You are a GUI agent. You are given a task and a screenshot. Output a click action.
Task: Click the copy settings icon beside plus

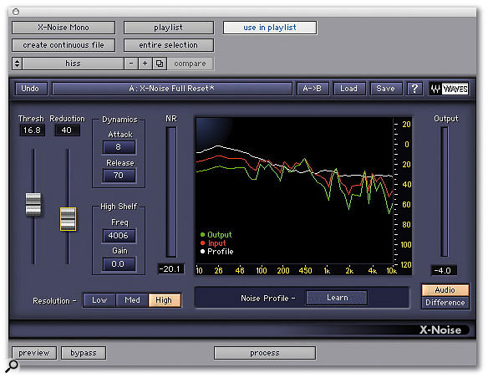[160, 64]
